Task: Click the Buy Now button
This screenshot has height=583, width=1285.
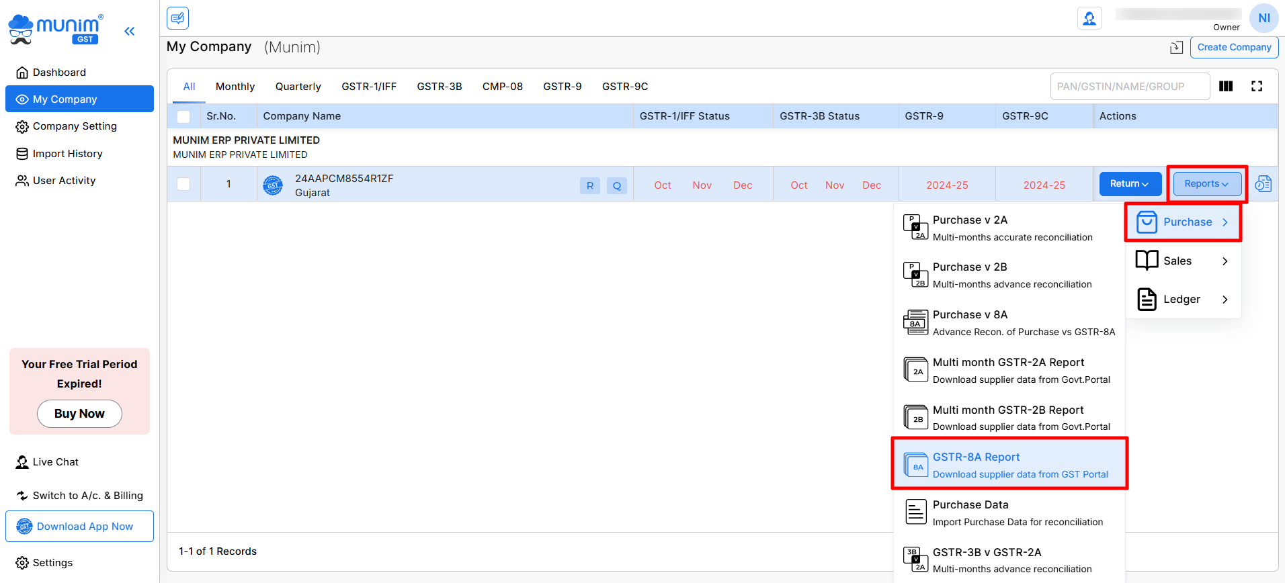Action: point(79,414)
